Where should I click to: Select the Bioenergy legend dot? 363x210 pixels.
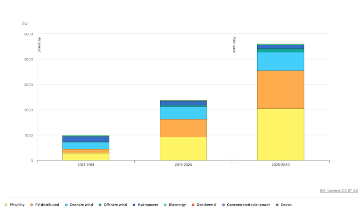166,205
